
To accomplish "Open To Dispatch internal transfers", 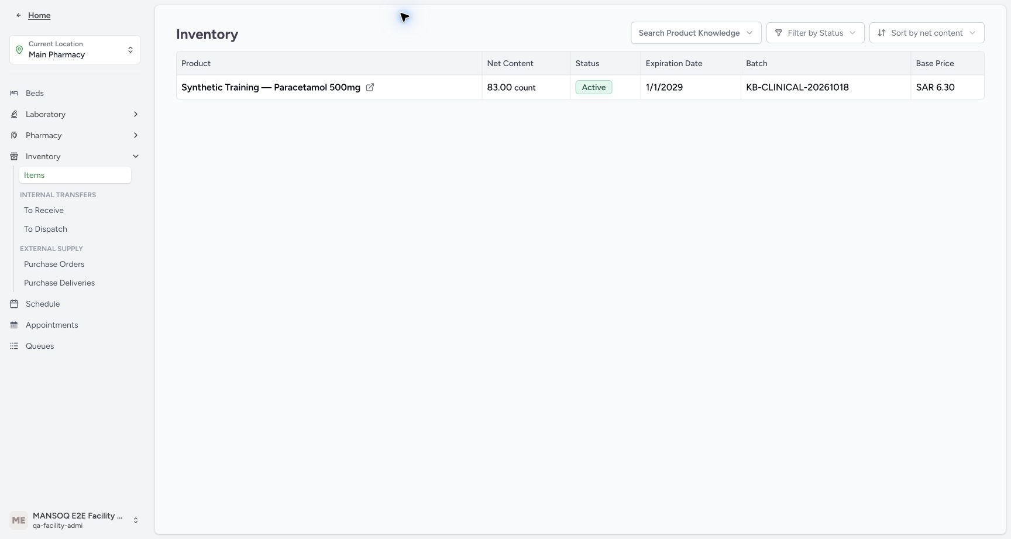I will tap(46, 229).
